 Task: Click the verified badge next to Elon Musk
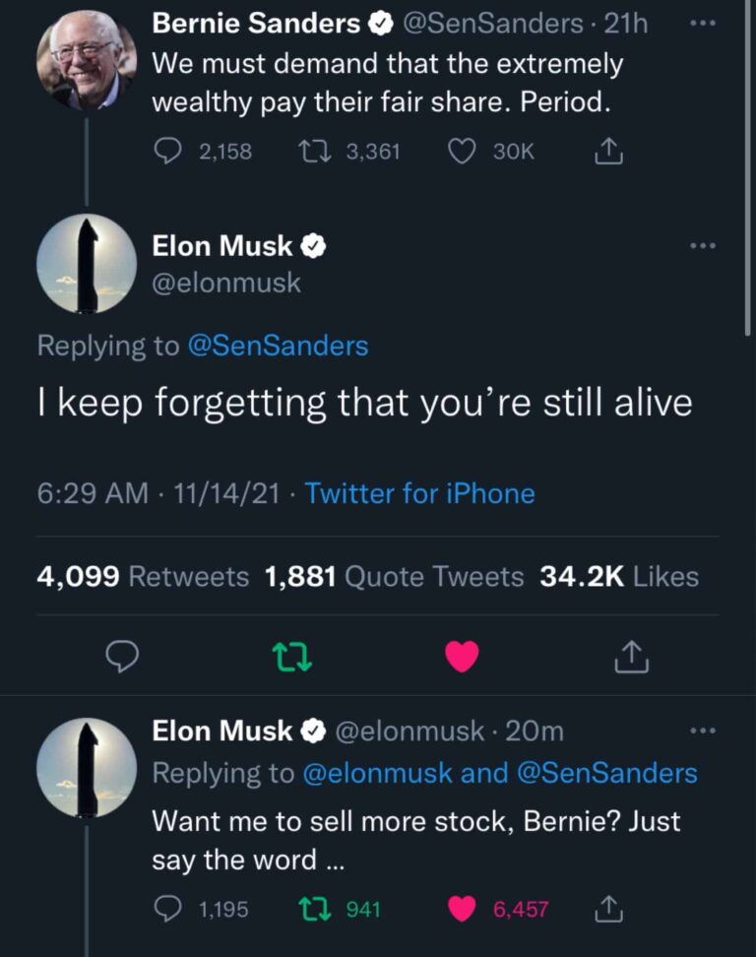(x=312, y=246)
